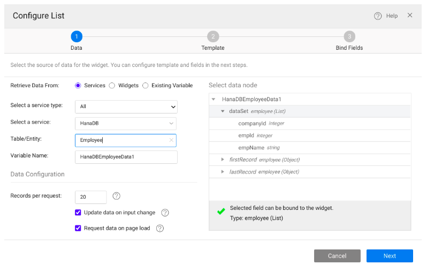Screen dimensions: 427x272
Task: Select the Services radio button
Action: (x=78, y=86)
